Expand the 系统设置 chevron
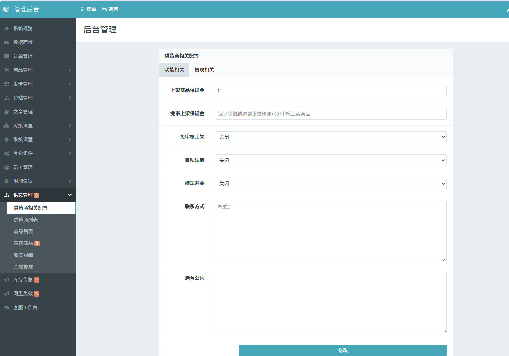 pyautogui.click(x=70, y=139)
